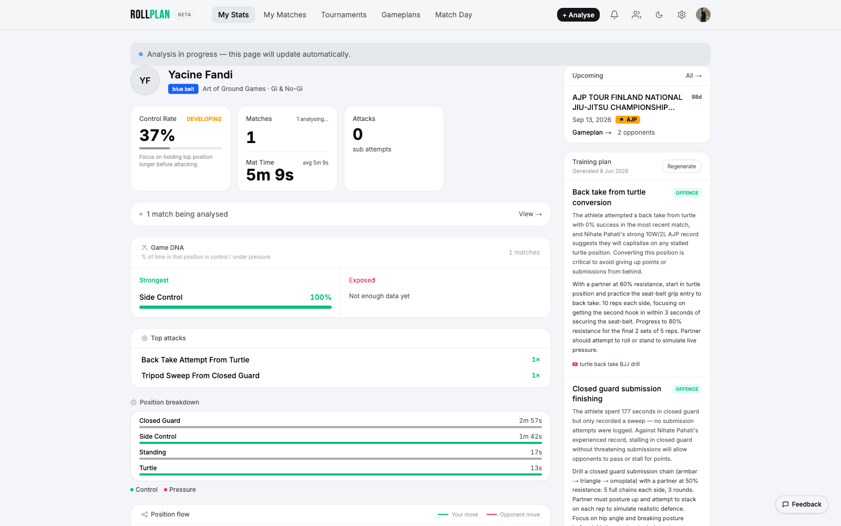Click 'Not enough data yet' under Exposed
This screenshot has height=526, width=841.
pos(380,296)
